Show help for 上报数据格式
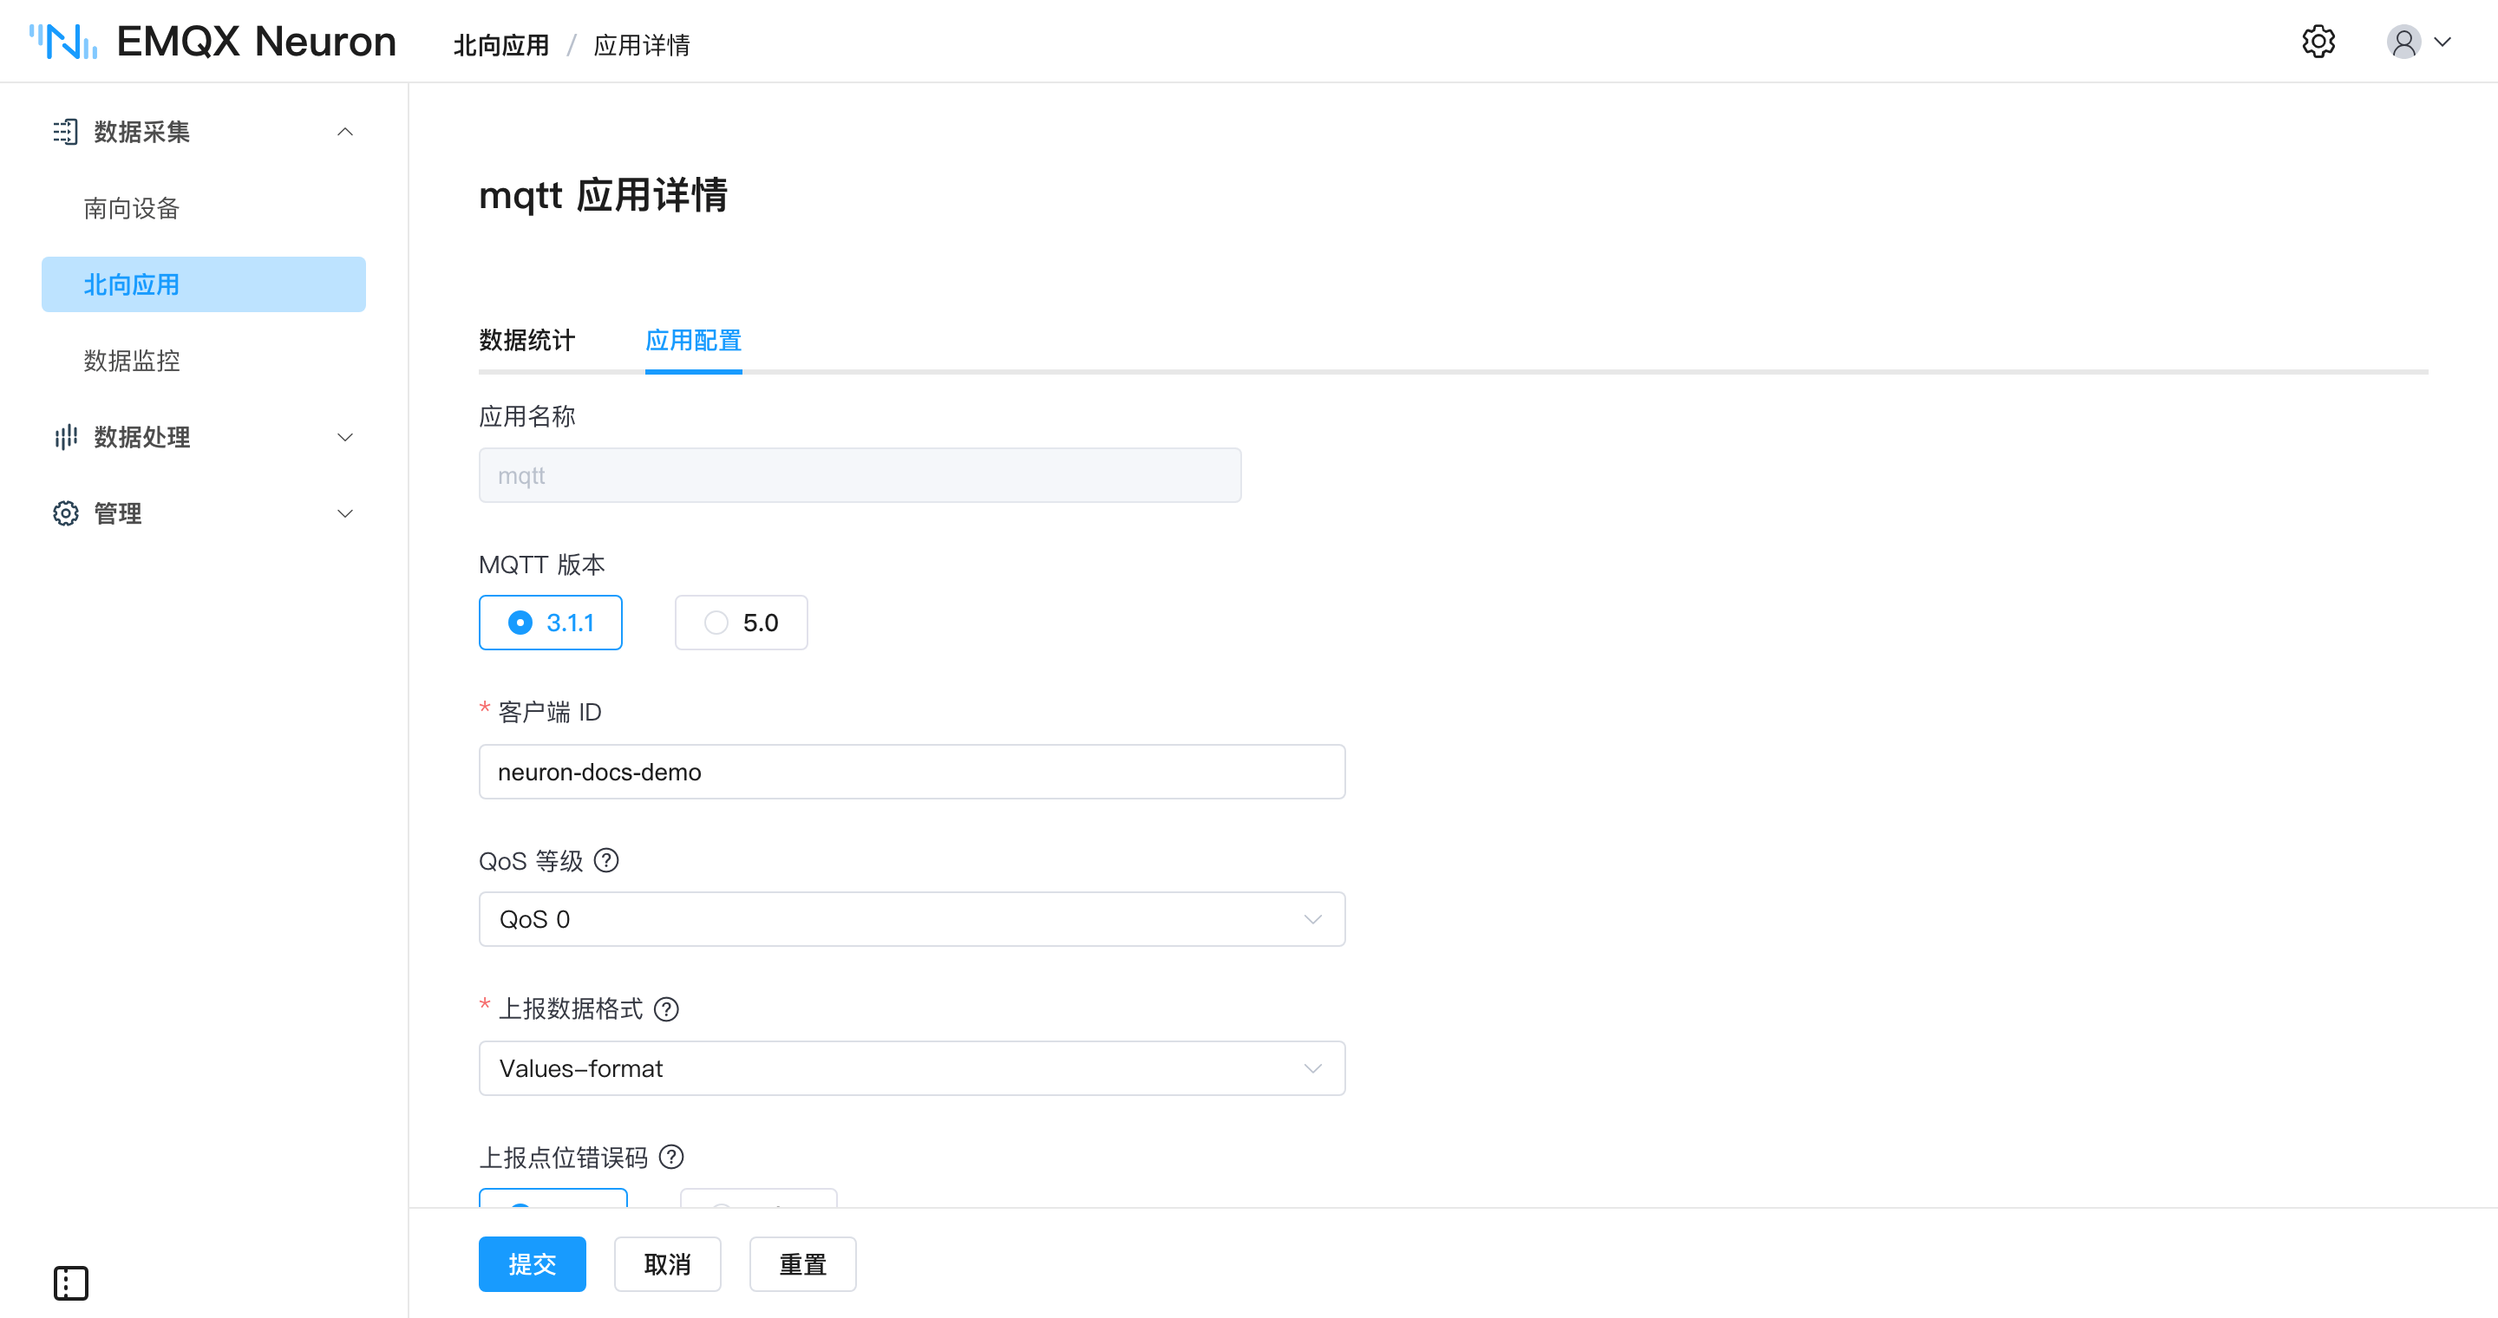Viewport: 2498px width, 1318px height. point(666,1008)
